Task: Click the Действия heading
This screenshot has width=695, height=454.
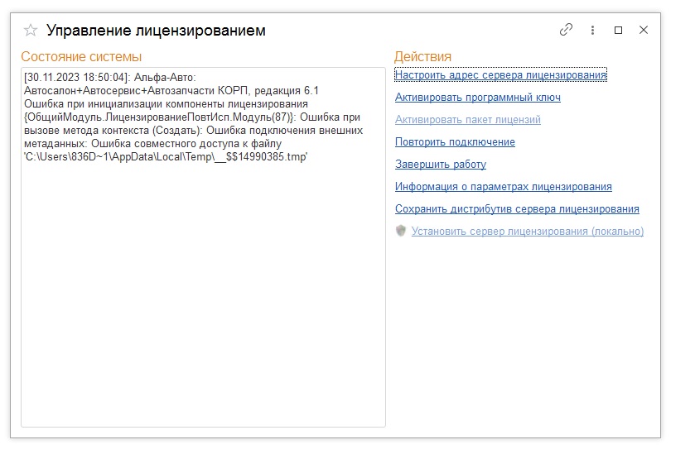Action: pos(422,56)
